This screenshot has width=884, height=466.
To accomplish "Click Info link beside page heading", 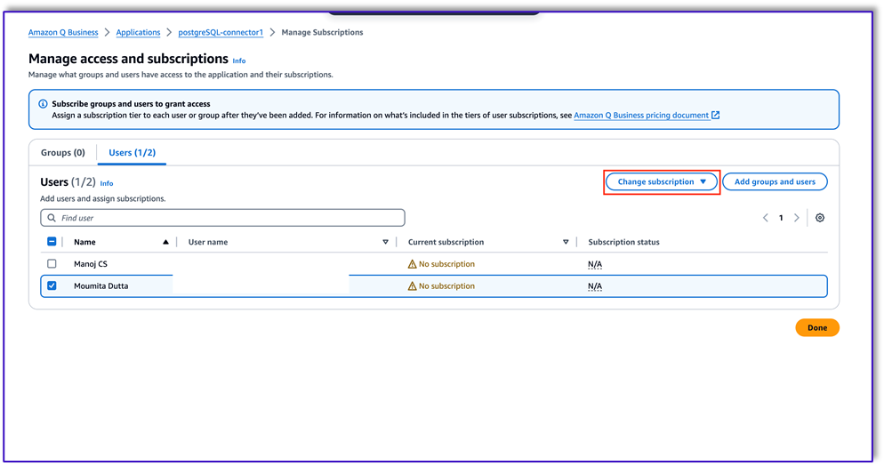I will (x=239, y=60).
